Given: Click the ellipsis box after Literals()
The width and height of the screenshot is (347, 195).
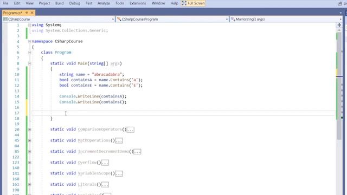Looking at the screenshot, I should pos(105,185).
